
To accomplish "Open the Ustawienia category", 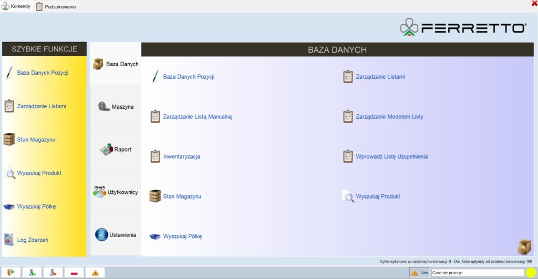I will (116, 235).
